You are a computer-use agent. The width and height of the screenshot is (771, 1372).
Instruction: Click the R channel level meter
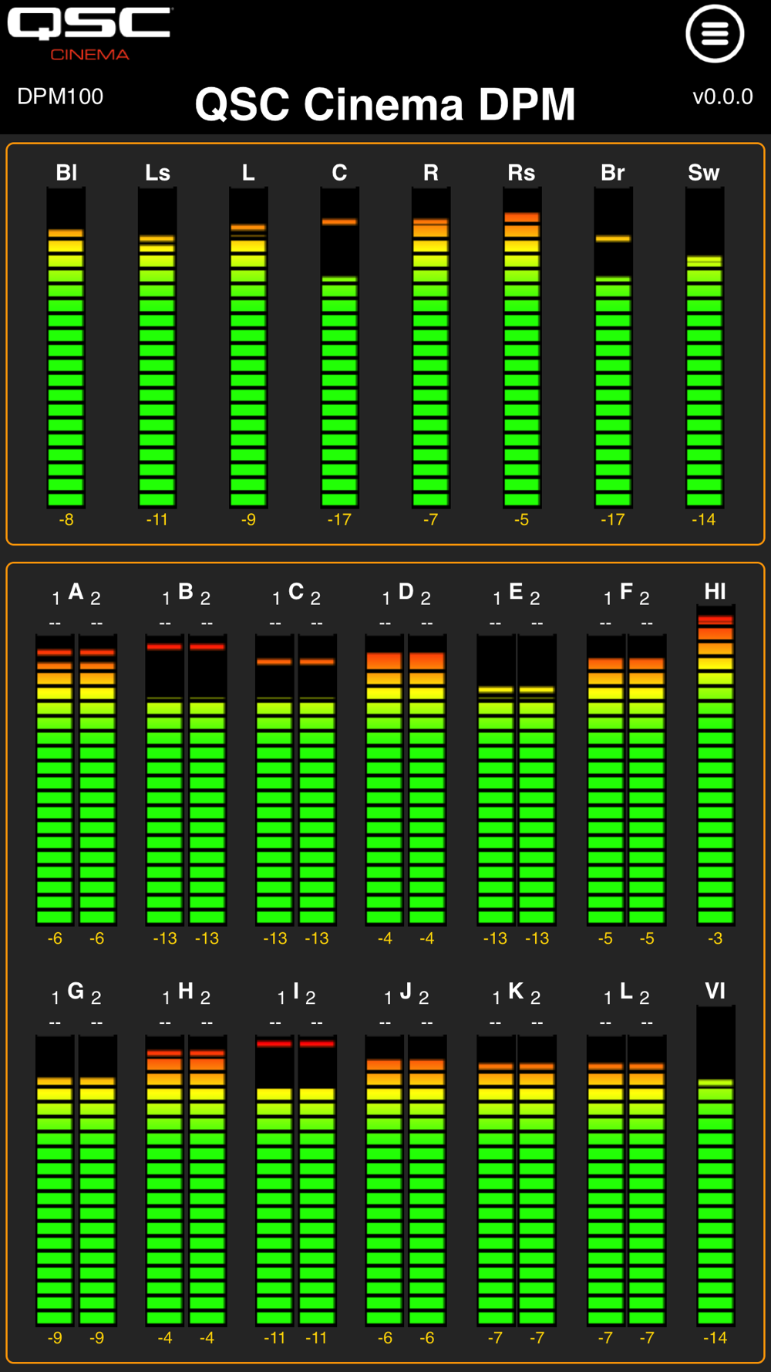click(x=430, y=347)
